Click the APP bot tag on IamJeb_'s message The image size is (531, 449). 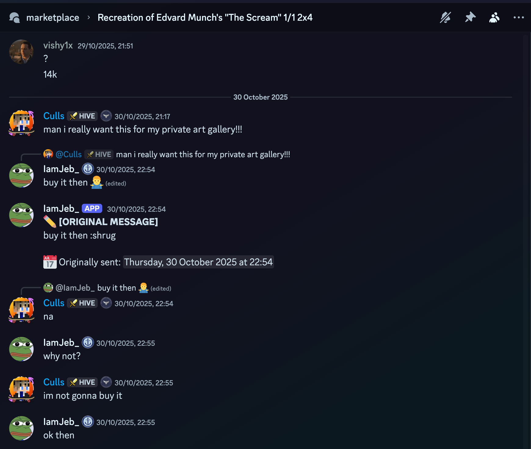pyautogui.click(x=92, y=208)
